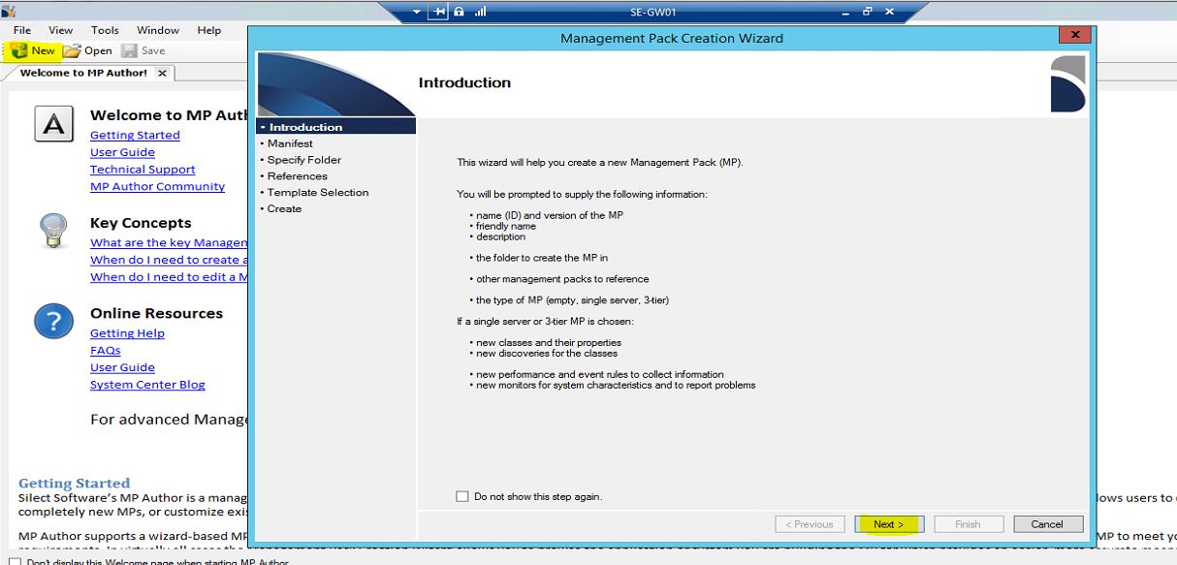Click the large 'A' Welcome icon
Screen dimensions: 1177x565
point(53,124)
